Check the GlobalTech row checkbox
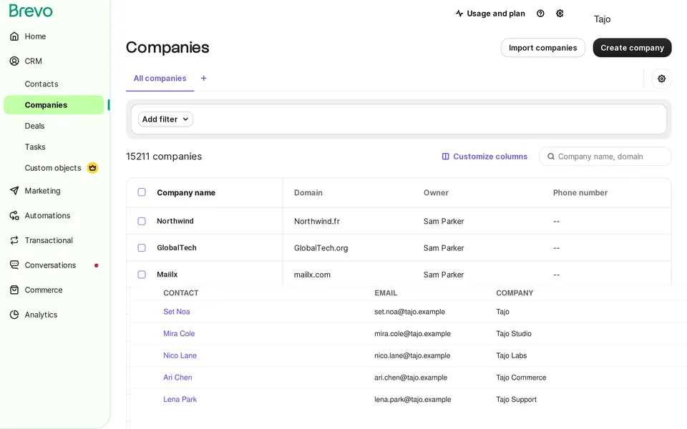 (142, 248)
